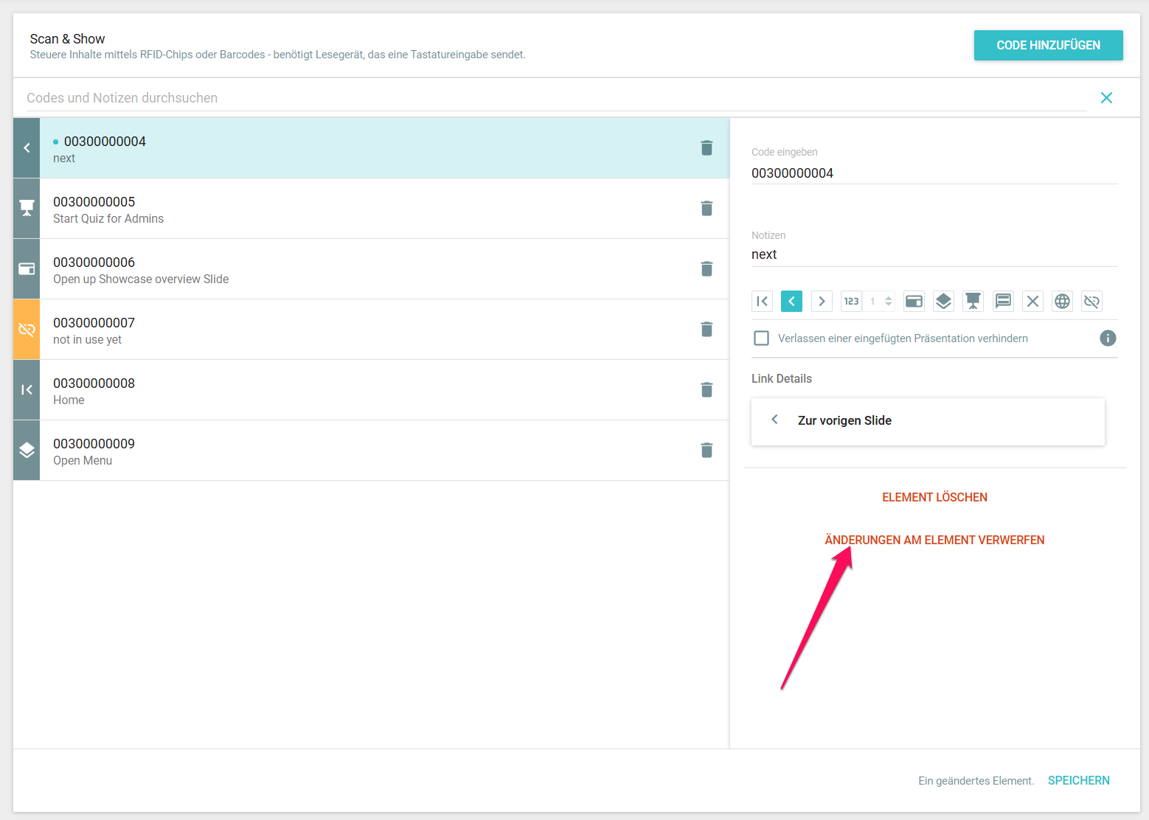Image resolution: width=1149 pixels, height=820 pixels.
Task: Click SPEICHERN to save changes
Action: [x=1078, y=780]
